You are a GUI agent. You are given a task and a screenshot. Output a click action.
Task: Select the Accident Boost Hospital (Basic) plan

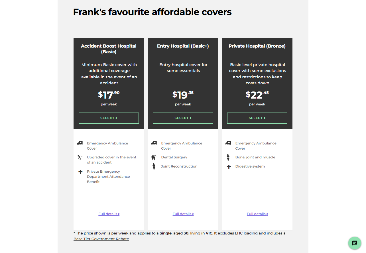109,118
